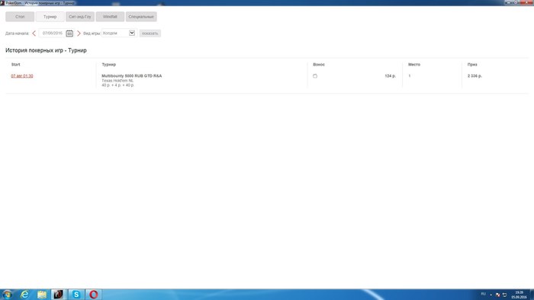Click the RU language indicator in tray
The width and height of the screenshot is (534, 300).
pos(483,294)
